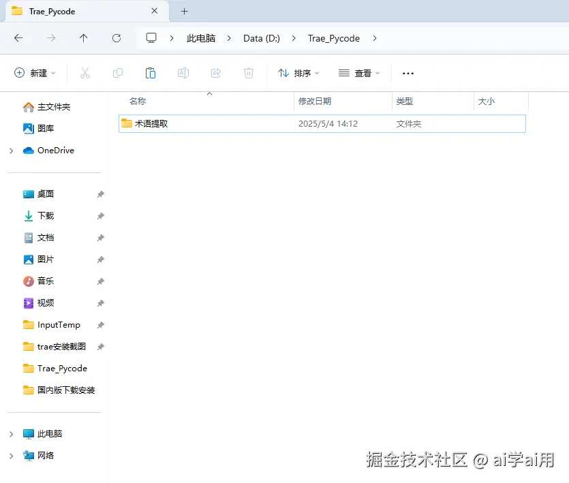Expand chevron after Trae_Pycode in address bar
Screen dimensions: 569x483
tap(375, 38)
